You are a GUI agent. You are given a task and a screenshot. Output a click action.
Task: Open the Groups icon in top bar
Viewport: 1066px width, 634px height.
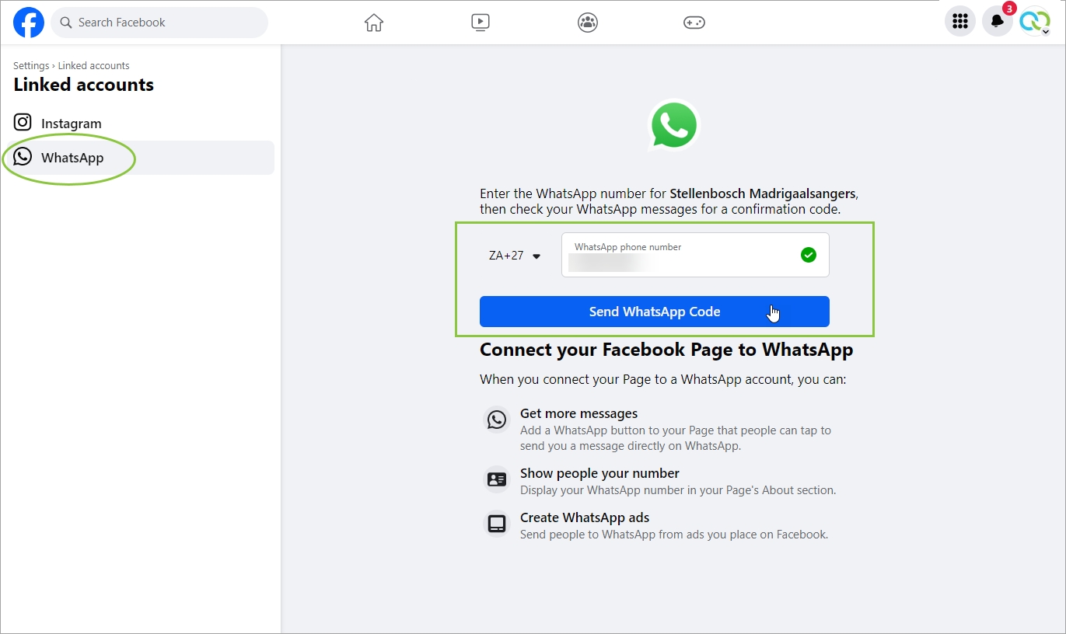tap(588, 23)
